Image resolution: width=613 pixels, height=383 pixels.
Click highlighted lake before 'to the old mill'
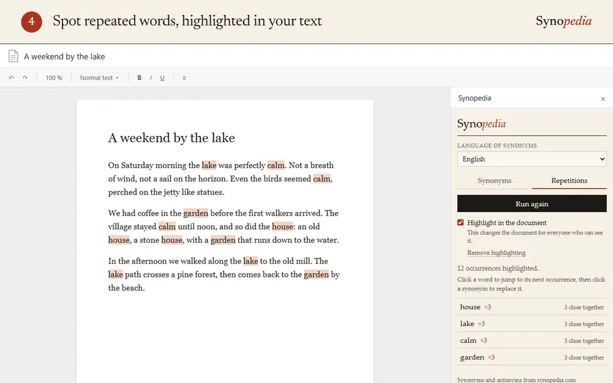coord(250,260)
